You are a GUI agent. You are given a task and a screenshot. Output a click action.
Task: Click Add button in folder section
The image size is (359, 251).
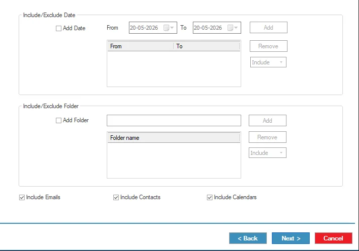coord(267,121)
